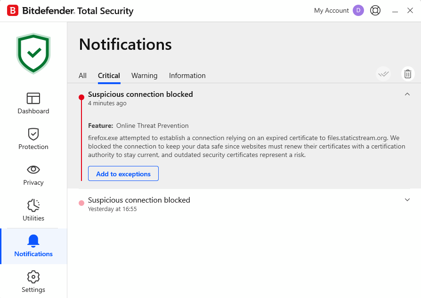This screenshot has width=421, height=298.
Task: Switch to the Warning tab
Action: tap(144, 76)
